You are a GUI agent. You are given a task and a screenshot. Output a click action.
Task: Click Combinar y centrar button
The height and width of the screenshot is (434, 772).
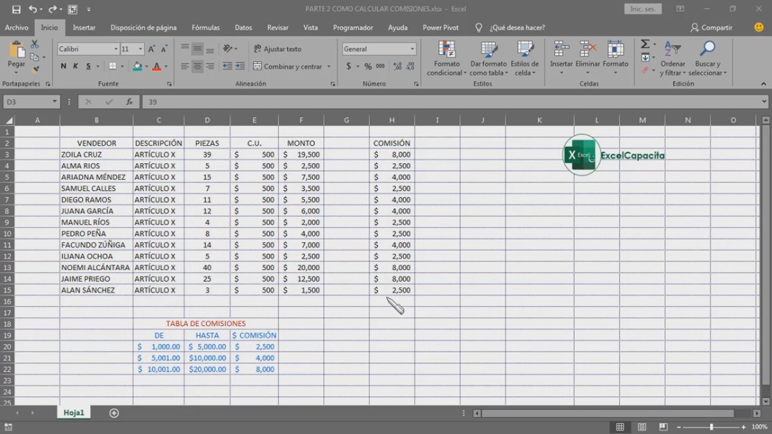coord(288,66)
